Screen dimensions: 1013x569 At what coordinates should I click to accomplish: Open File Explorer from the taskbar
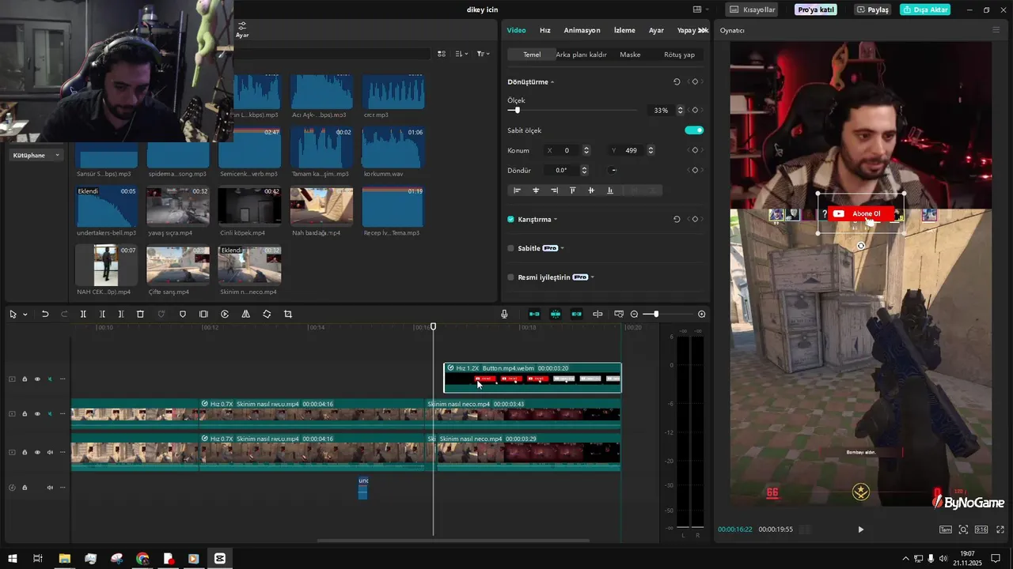click(64, 559)
